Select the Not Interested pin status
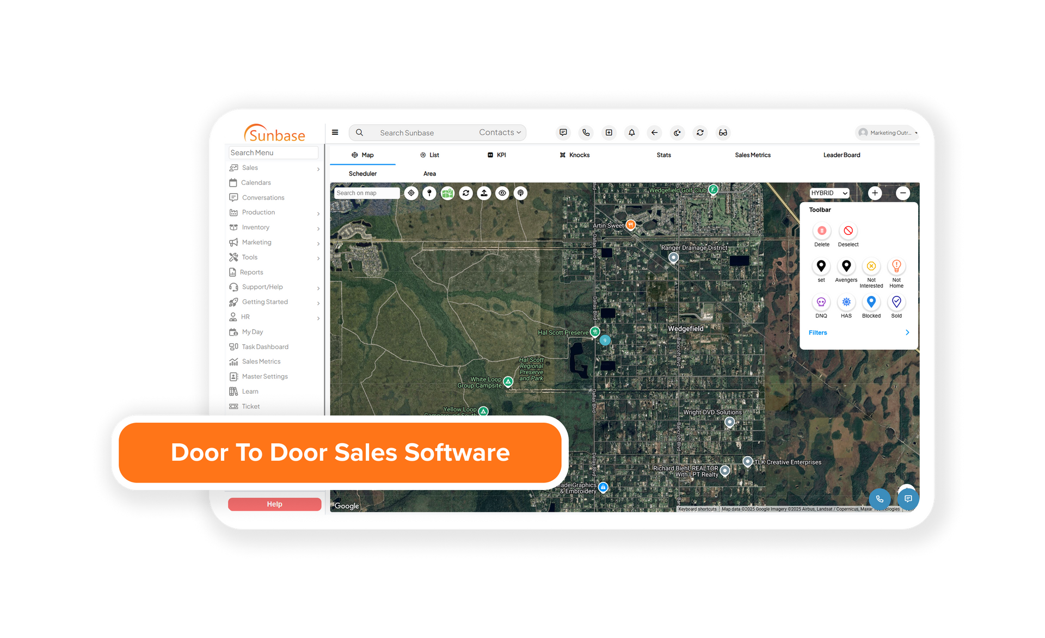 871,266
